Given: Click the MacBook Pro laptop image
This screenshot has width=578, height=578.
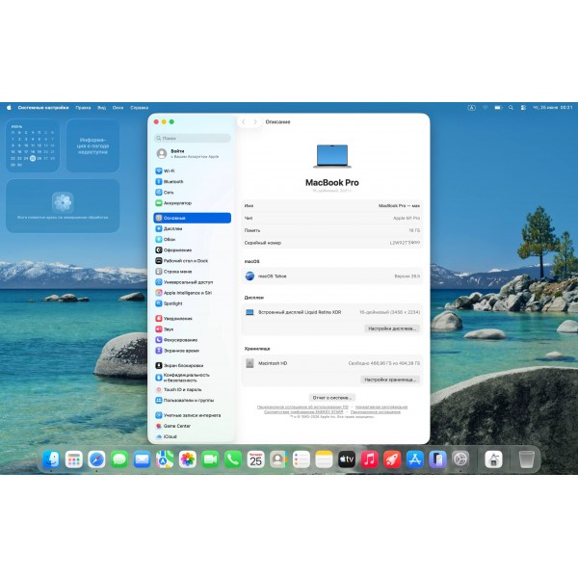Looking at the screenshot, I should (332, 156).
